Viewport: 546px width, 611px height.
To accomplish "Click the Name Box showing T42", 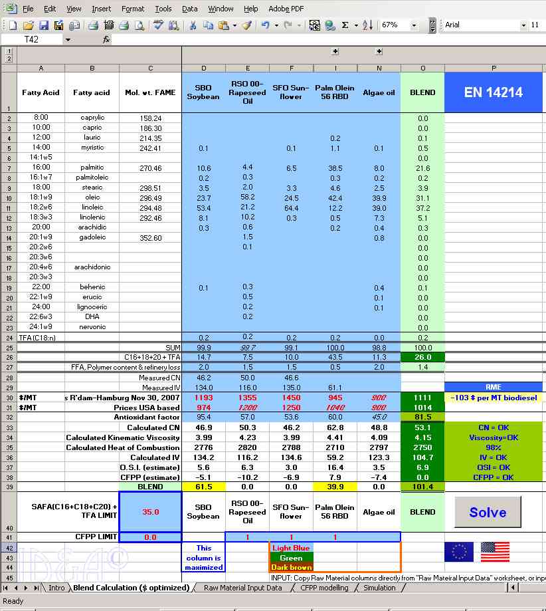I will pos(31,39).
